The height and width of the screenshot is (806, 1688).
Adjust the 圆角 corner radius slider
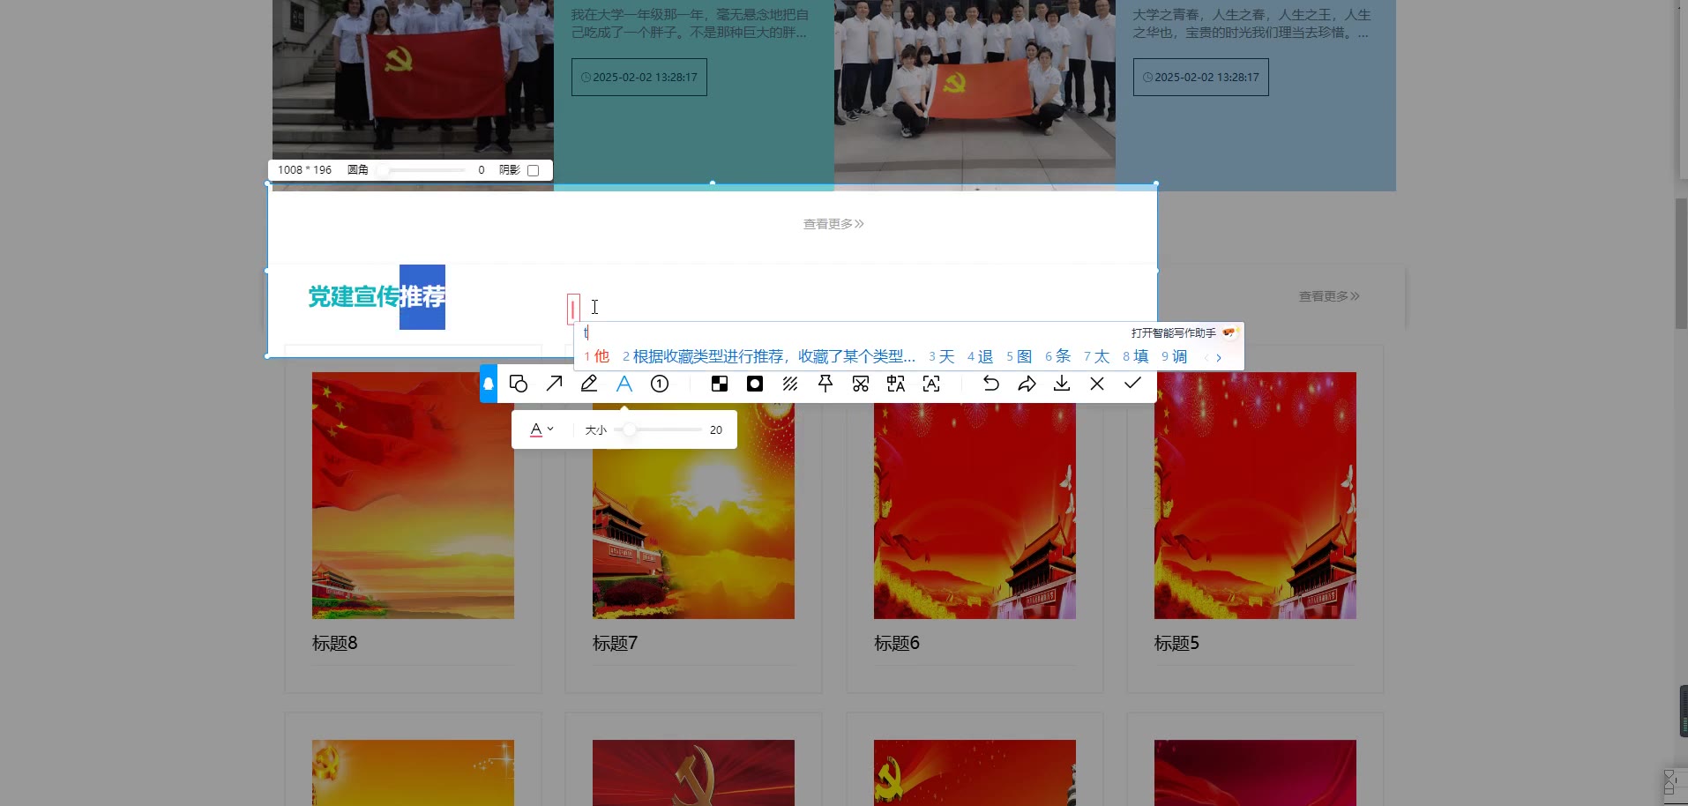click(x=422, y=170)
